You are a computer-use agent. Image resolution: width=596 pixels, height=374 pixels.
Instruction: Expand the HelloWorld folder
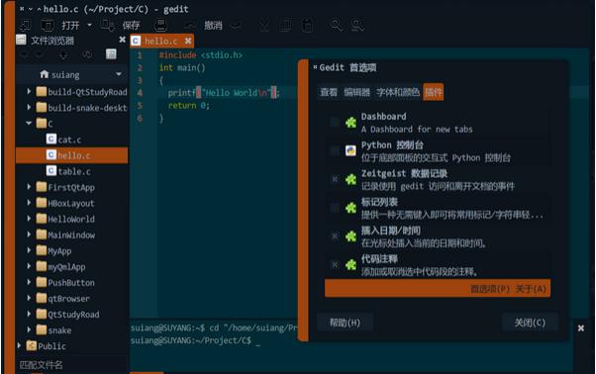click(29, 219)
